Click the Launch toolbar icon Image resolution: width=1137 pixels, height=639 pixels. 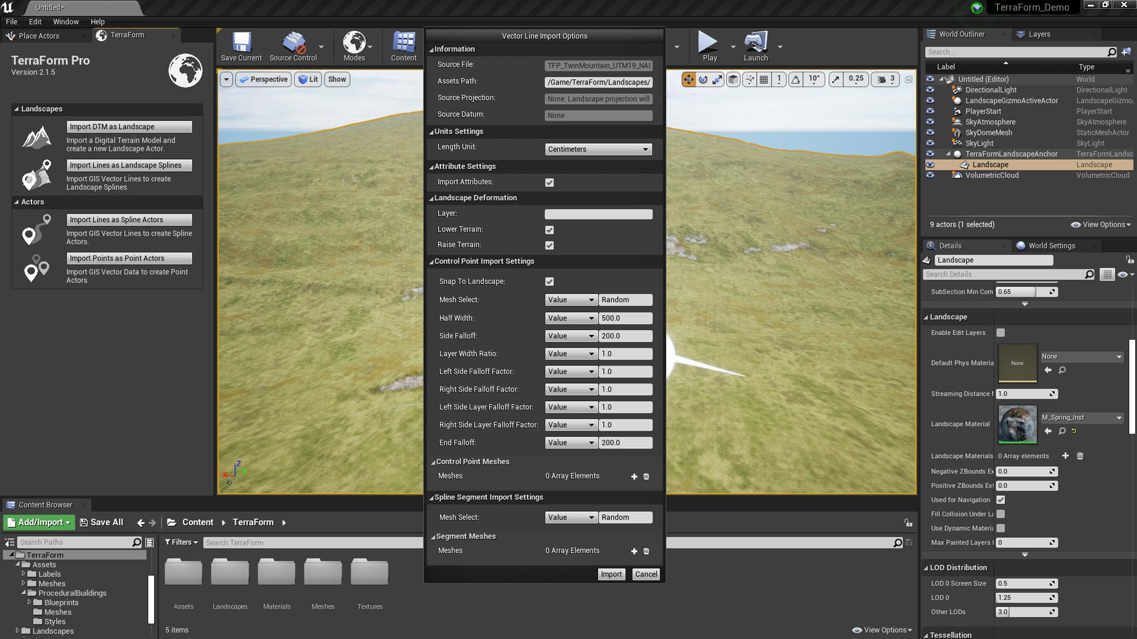pos(756,46)
